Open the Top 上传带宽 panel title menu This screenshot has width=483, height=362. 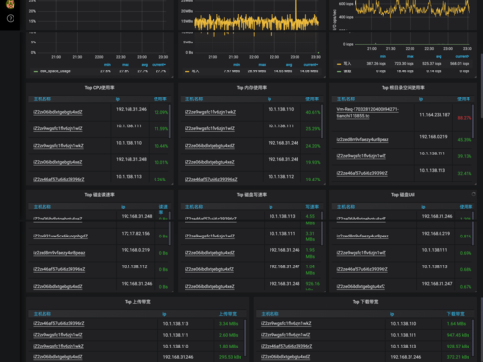[x=137, y=302]
